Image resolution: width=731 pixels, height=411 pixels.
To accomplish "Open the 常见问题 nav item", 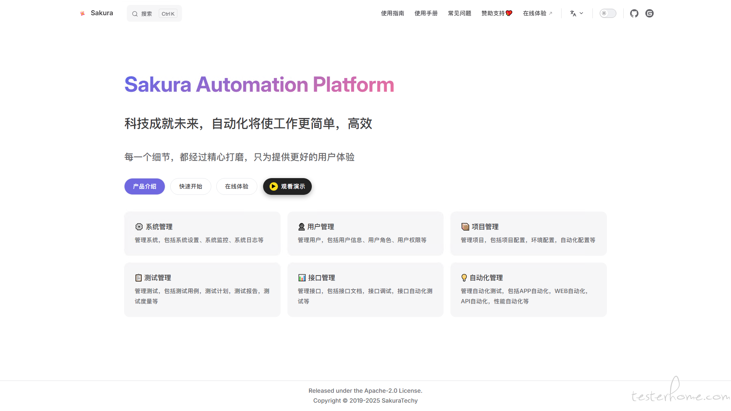I will click(x=460, y=13).
